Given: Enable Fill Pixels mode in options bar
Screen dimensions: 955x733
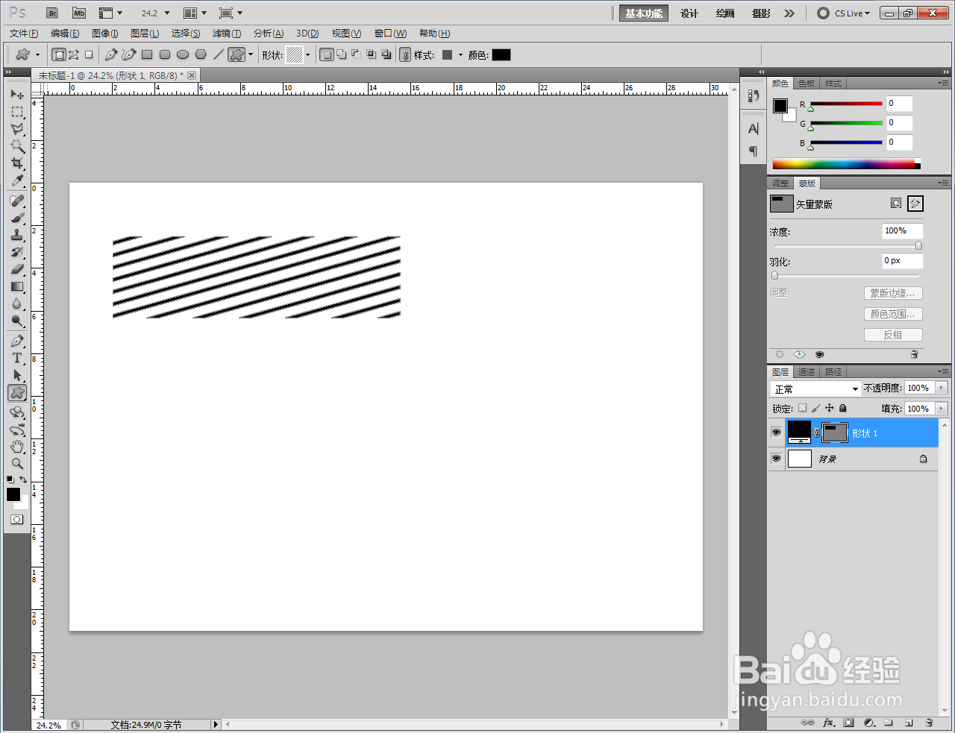Looking at the screenshot, I should click(89, 54).
